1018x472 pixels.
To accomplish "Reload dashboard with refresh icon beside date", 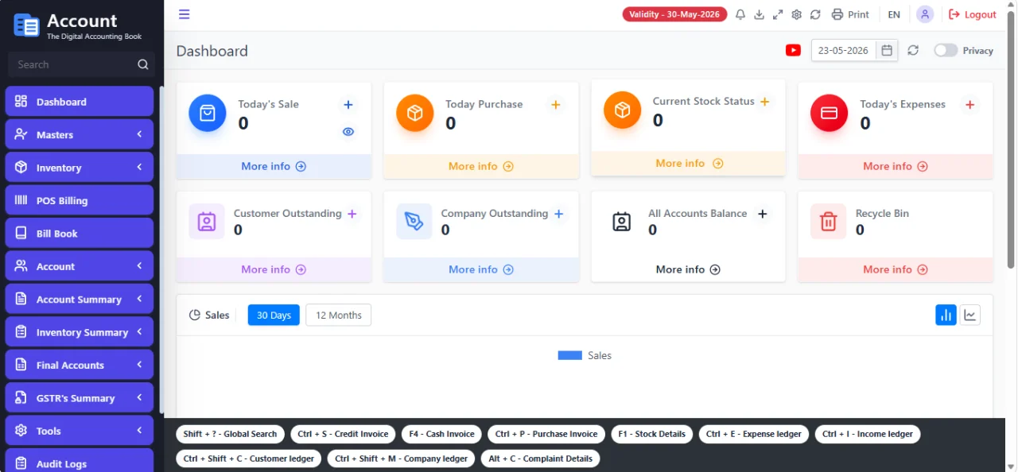I will tap(913, 50).
